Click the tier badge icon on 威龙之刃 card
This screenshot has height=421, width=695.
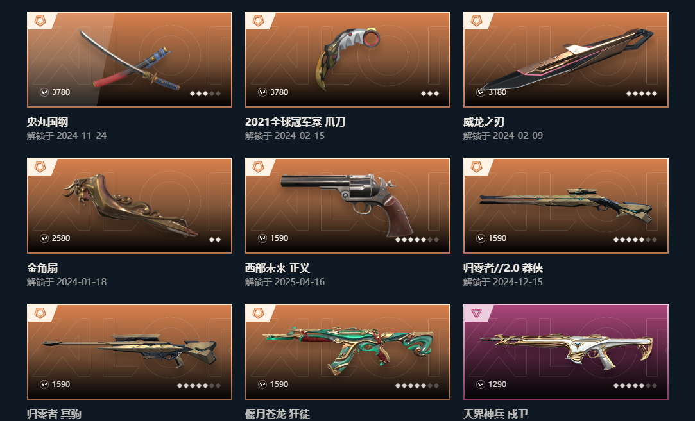pos(476,21)
